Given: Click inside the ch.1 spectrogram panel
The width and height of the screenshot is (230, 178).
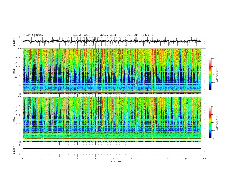Looking at the screenshot, I should [112, 71].
